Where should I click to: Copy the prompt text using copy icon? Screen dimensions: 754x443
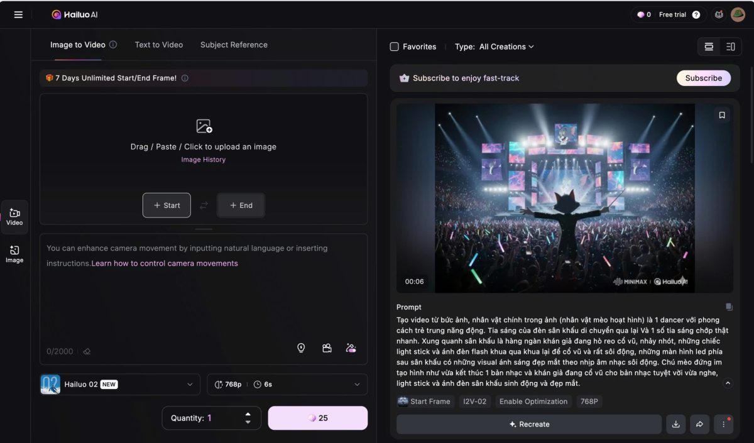(728, 307)
